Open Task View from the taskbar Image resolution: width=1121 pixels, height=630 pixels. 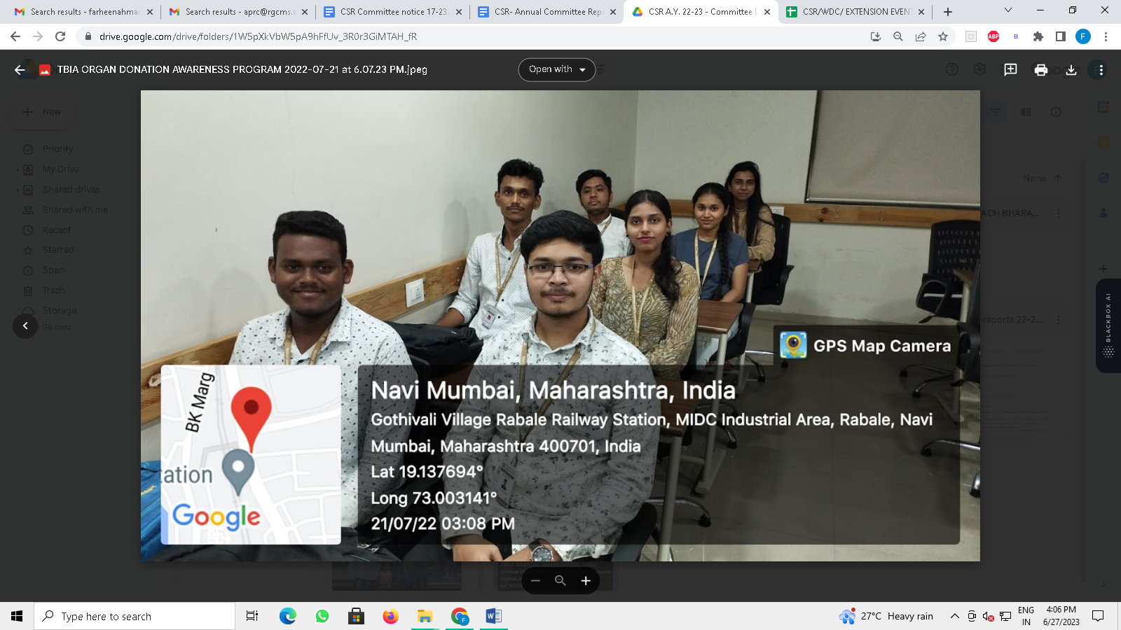coord(252,616)
